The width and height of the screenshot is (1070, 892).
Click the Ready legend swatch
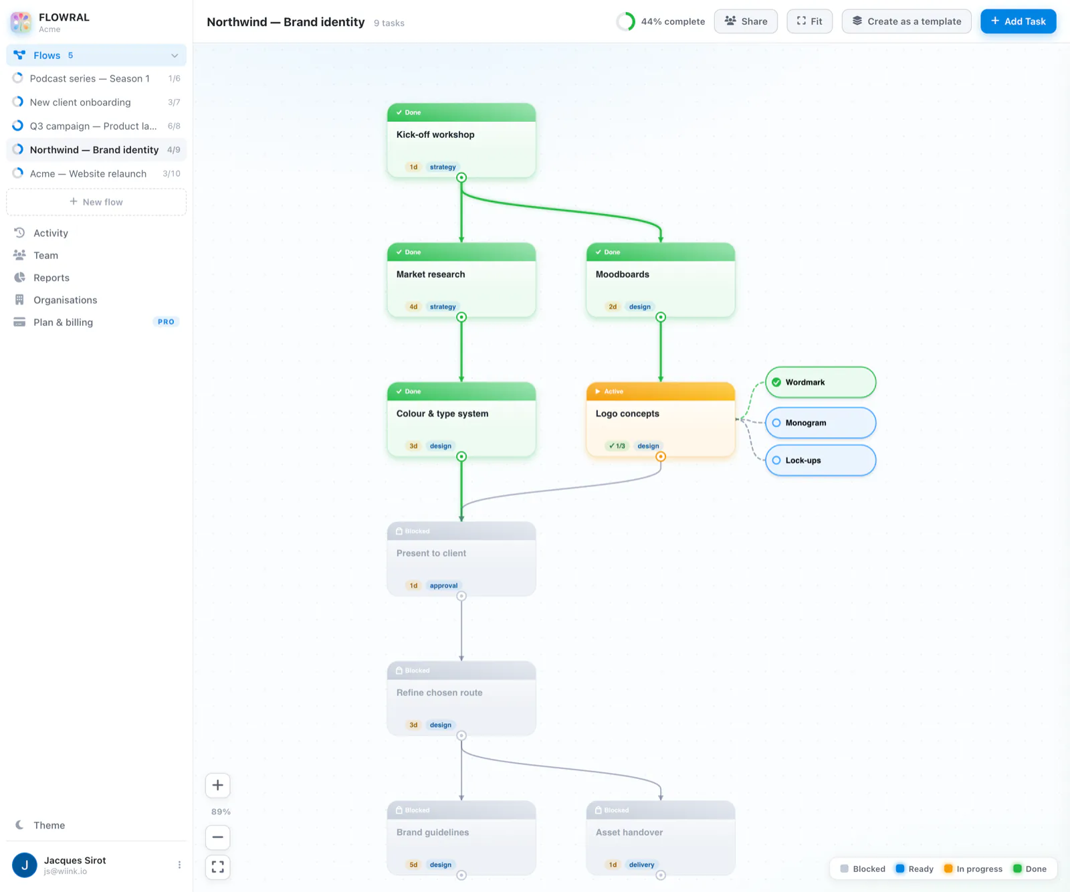click(x=900, y=869)
